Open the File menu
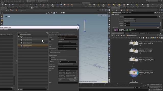This screenshot has width=163, height=91. coord(2,1)
